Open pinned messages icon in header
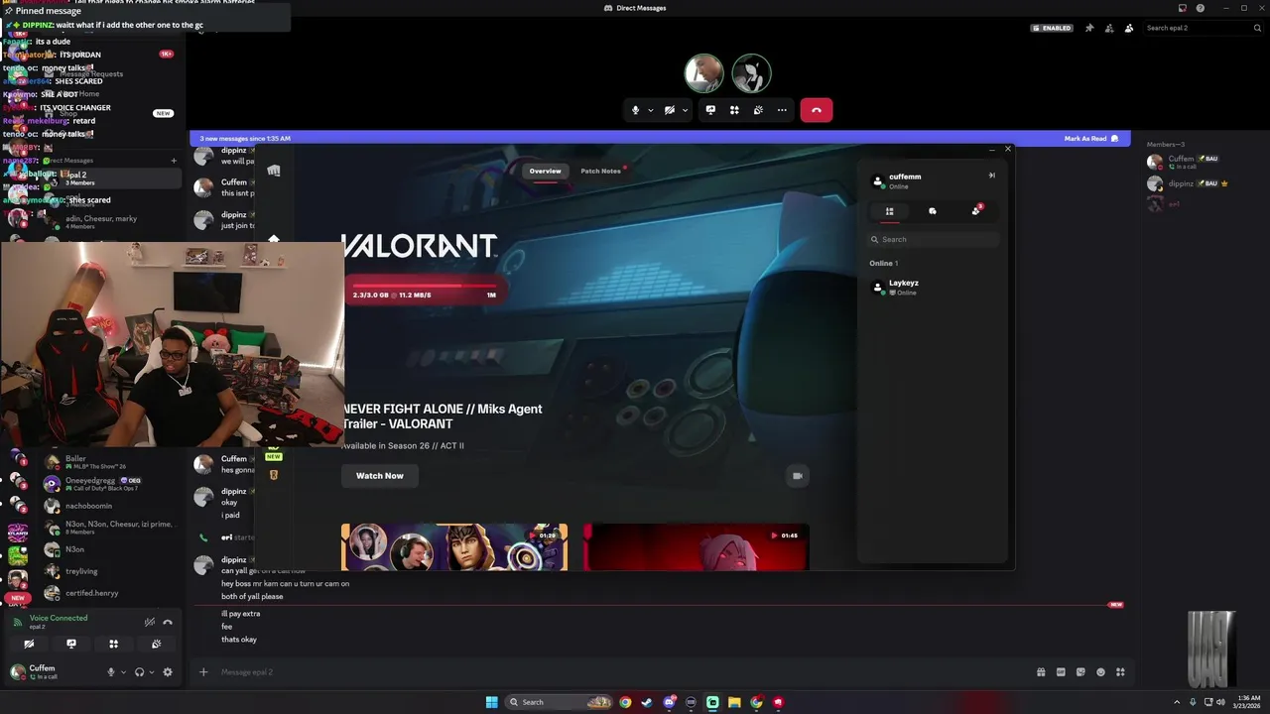1270x714 pixels. point(1089,28)
